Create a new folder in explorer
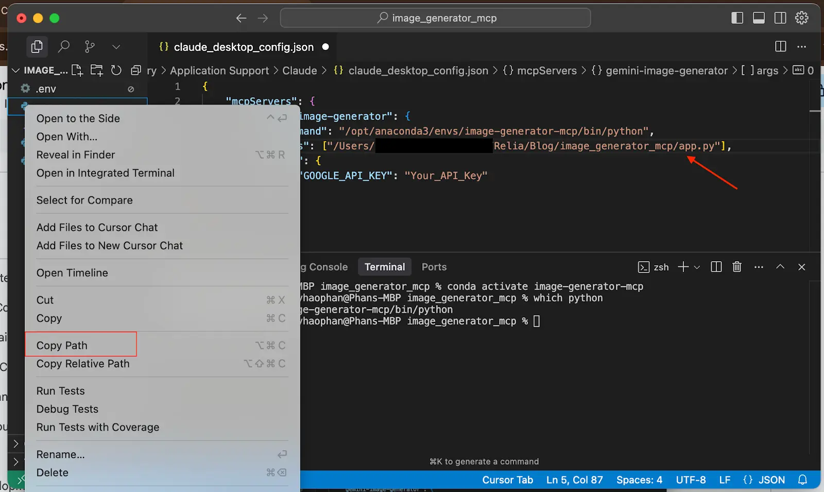Viewport: 824px width, 492px height. (96, 71)
